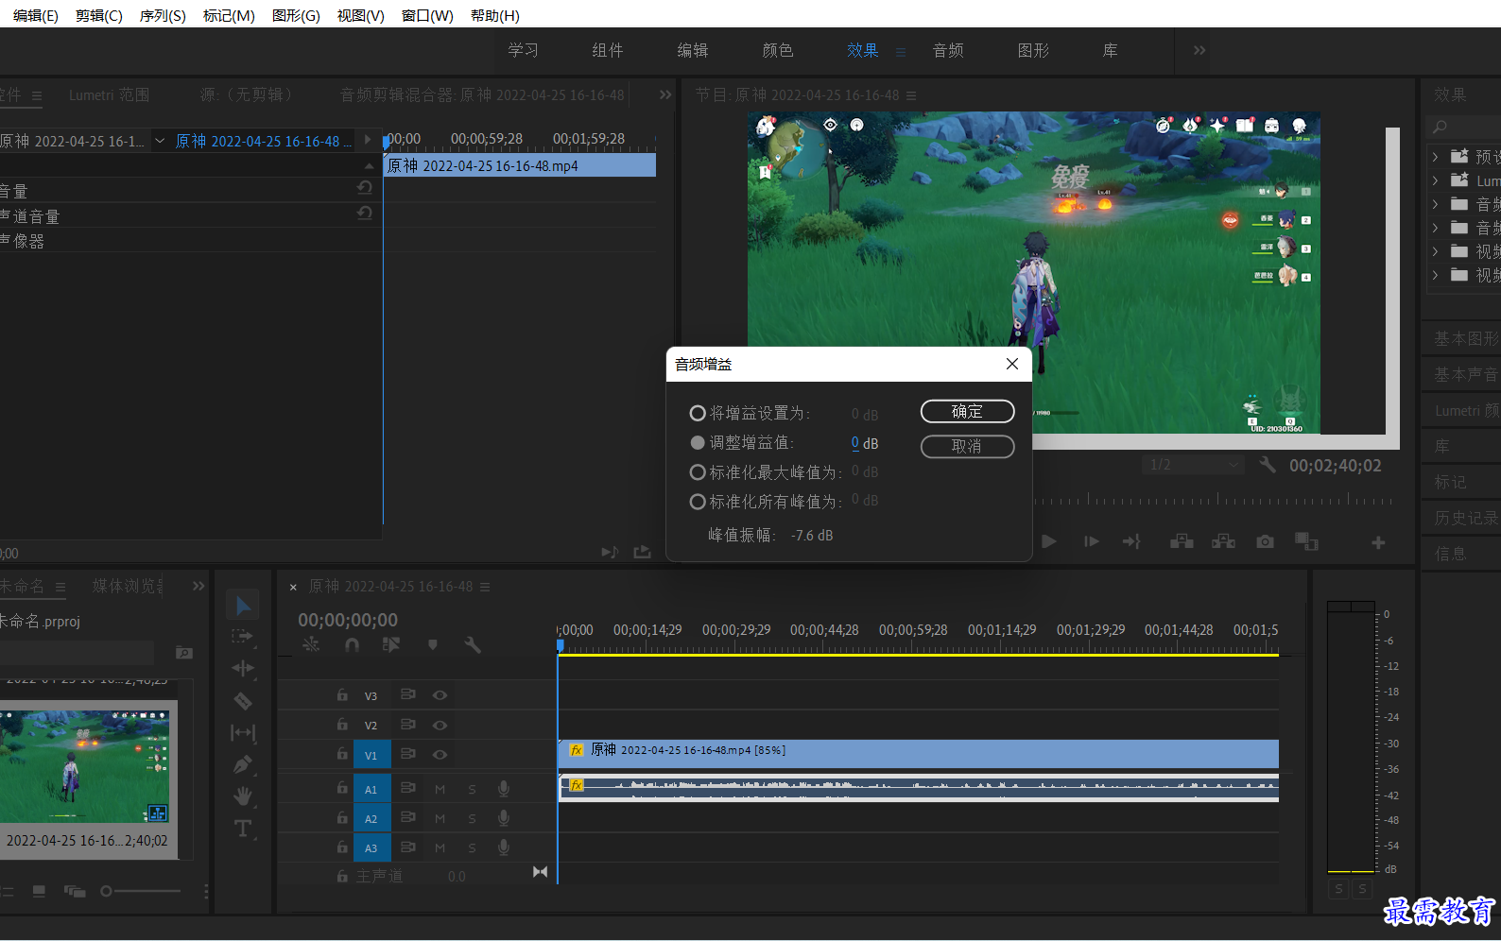Click Comparison View icon in program monitor
1501x941 pixels.
pos(1306,541)
